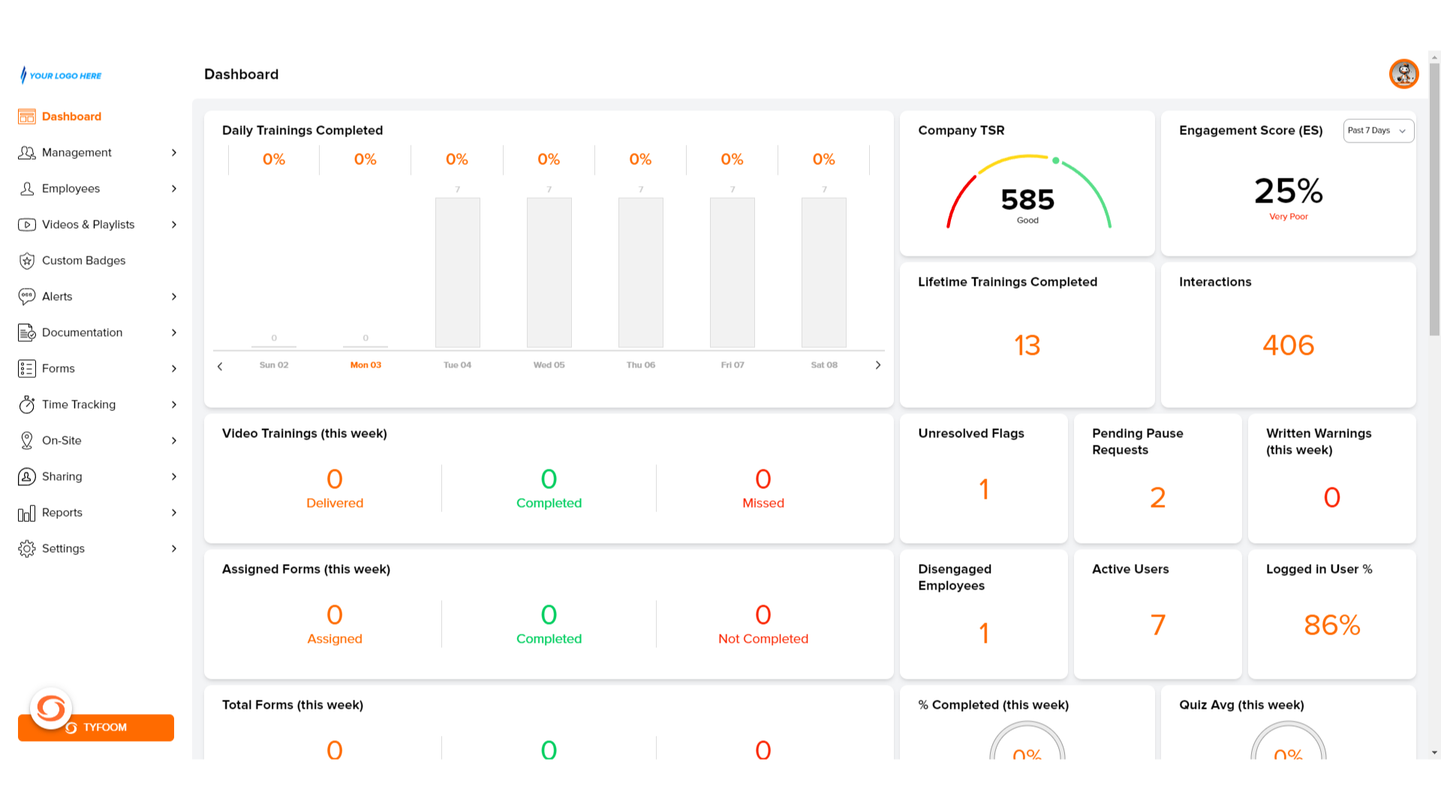Expand the Documentation menu chevron
Image resolution: width=1441 pixels, height=810 pixels.
174,332
